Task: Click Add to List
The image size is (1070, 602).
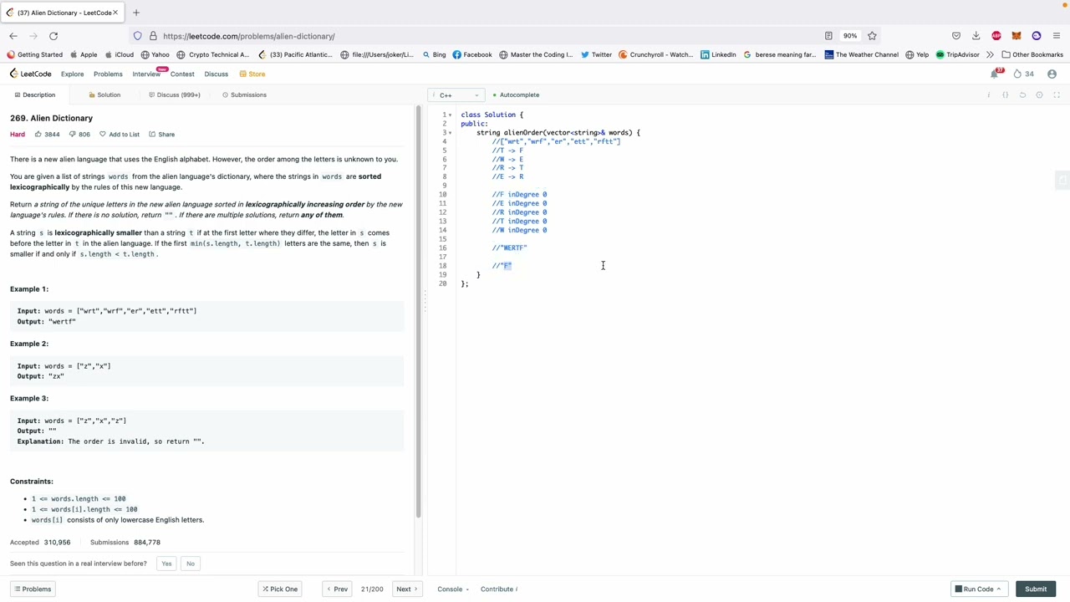Action: pos(120,134)
